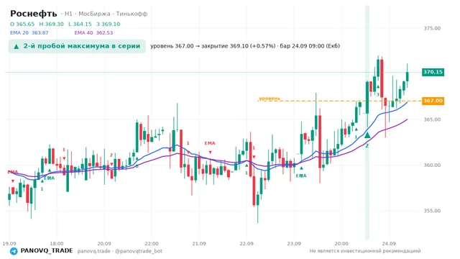Click the high price 'H 369.30' value

pos(51,24)
